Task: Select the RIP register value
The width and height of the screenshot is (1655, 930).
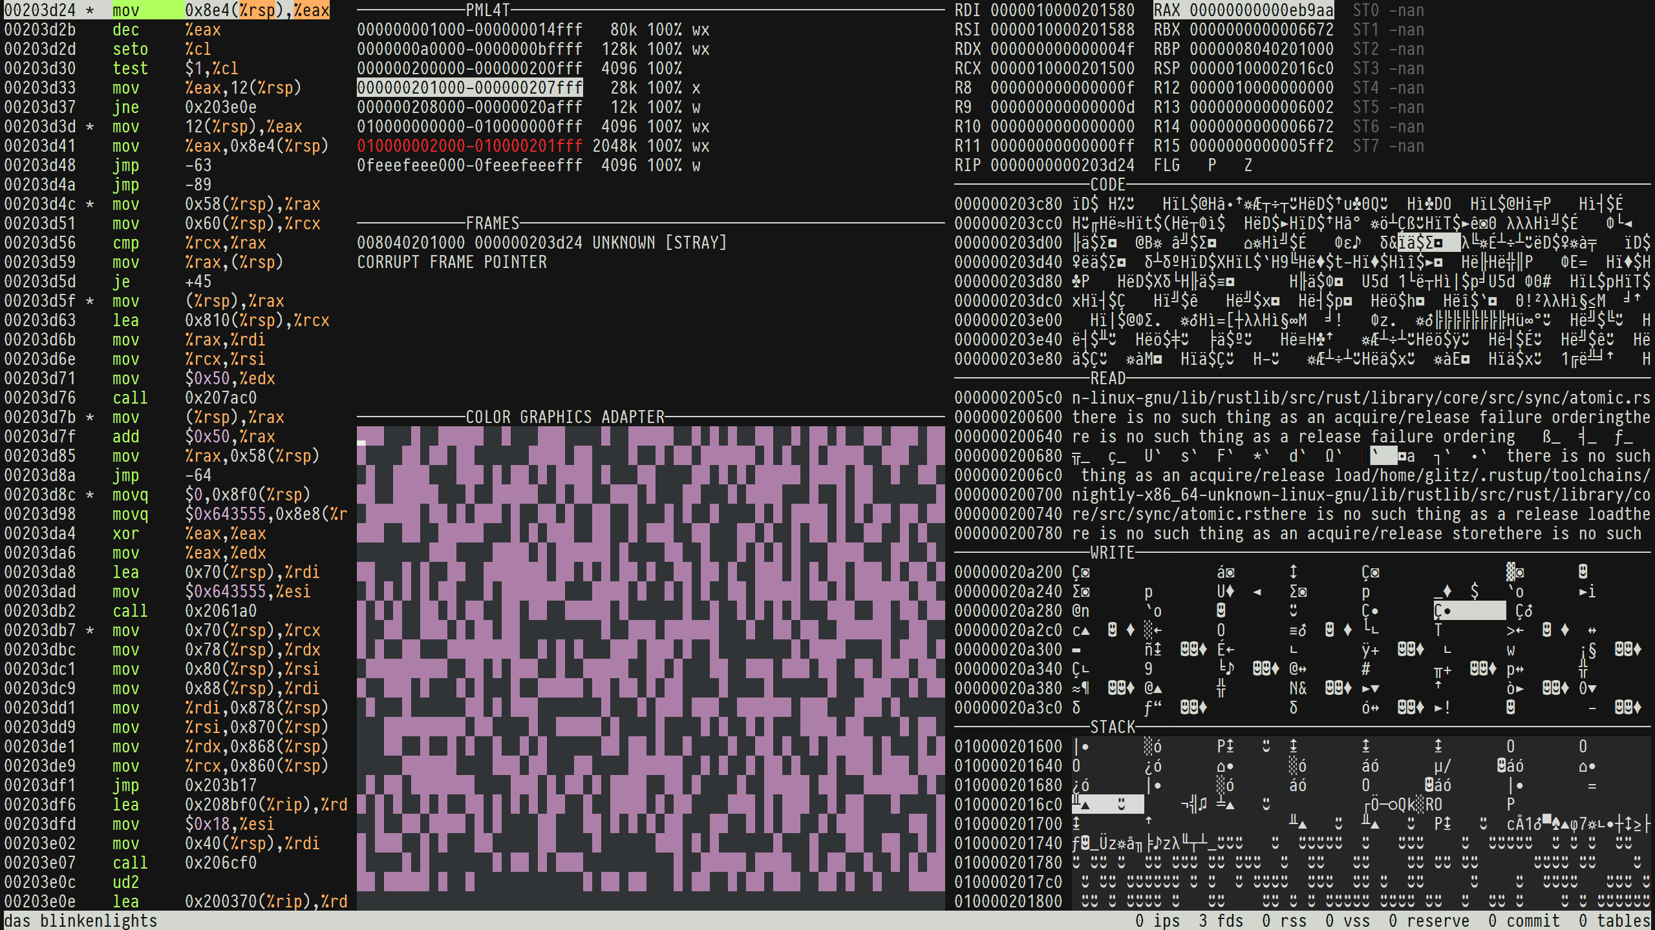Action: point(1062,165)
